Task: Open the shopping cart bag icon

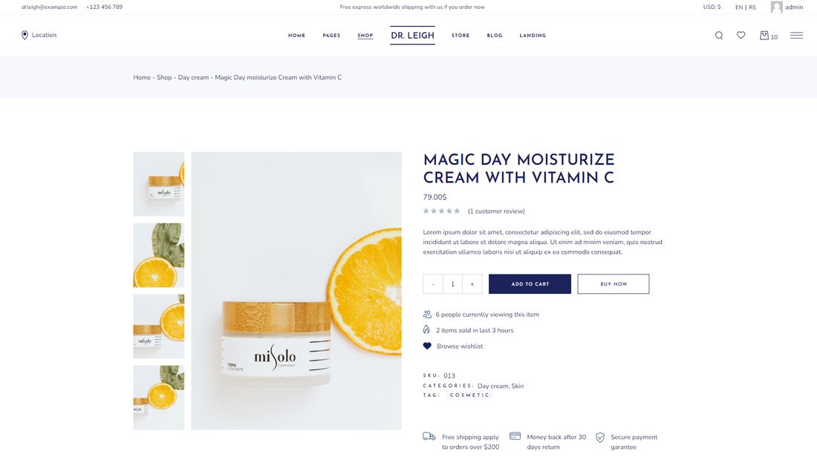Action: tap(764, 36)
